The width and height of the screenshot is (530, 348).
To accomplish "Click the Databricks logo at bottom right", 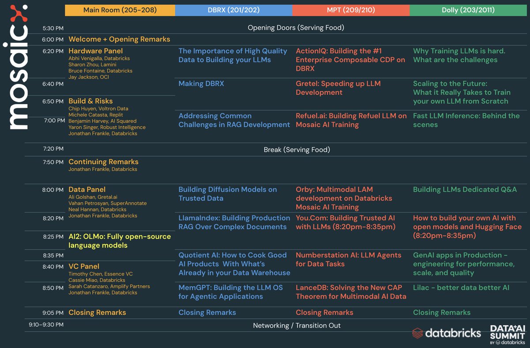I will click(x=447, y=333).
